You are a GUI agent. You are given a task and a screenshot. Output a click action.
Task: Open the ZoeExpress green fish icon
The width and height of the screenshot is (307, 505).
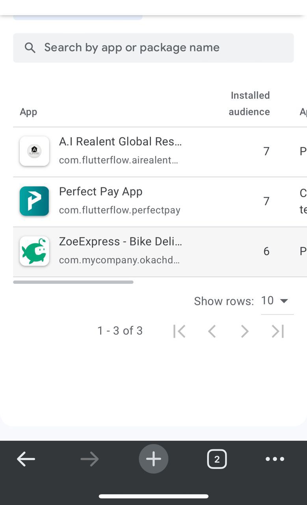[x=34, y=251]
